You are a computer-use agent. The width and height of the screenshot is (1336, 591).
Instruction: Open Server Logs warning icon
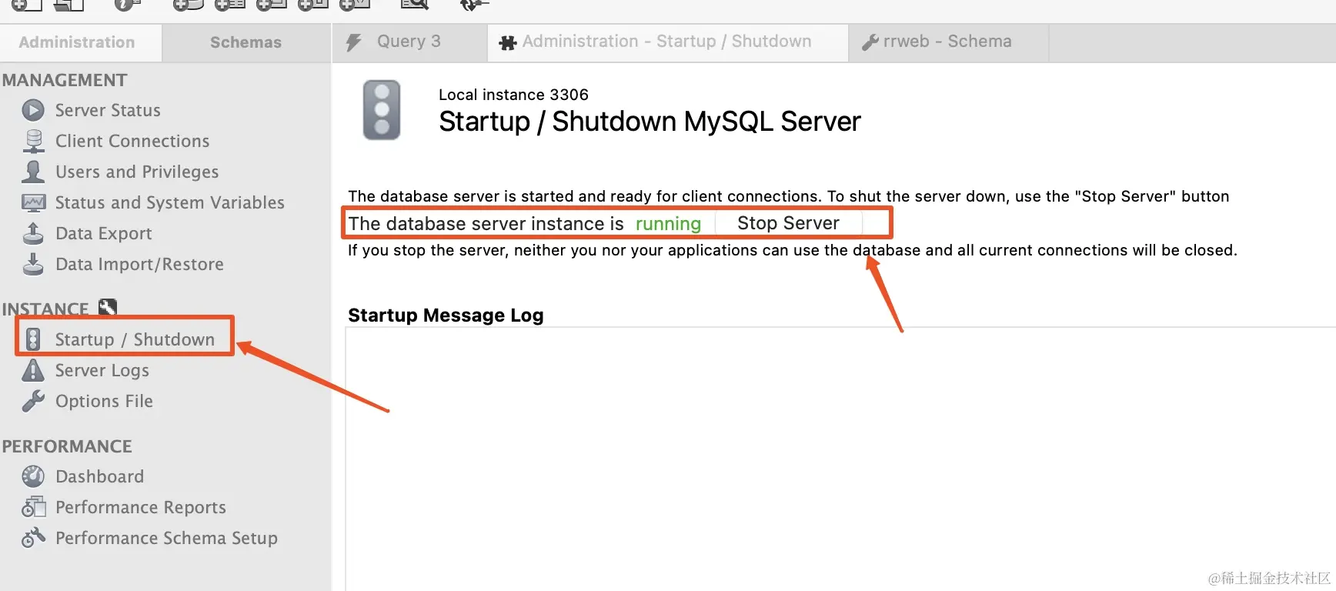coord(33,370)
